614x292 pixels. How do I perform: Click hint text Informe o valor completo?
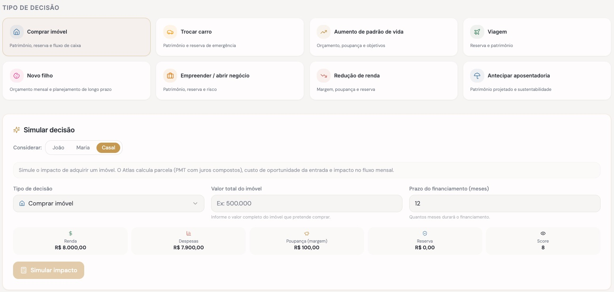point(270,217)
